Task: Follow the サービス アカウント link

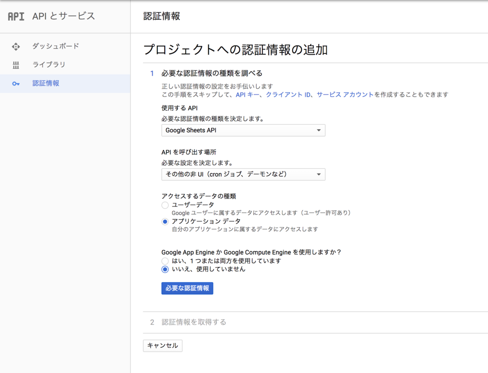Action: click(345, 95)
